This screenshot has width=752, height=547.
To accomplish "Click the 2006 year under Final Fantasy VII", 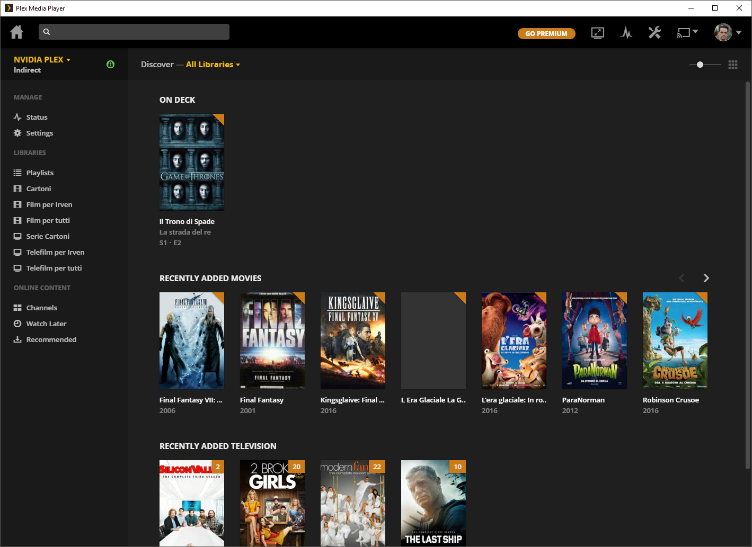I will tap(167, 410).
